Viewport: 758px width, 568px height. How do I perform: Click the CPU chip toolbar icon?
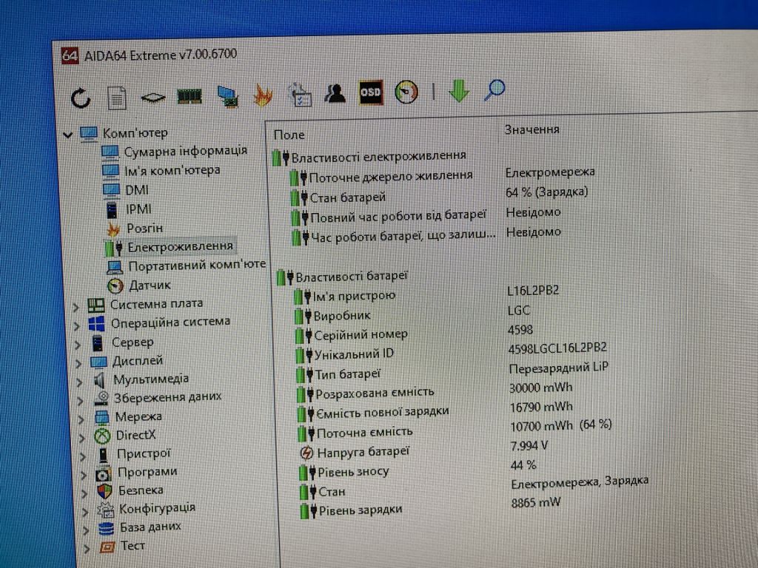pyautogui.click(x=152, y=98)
